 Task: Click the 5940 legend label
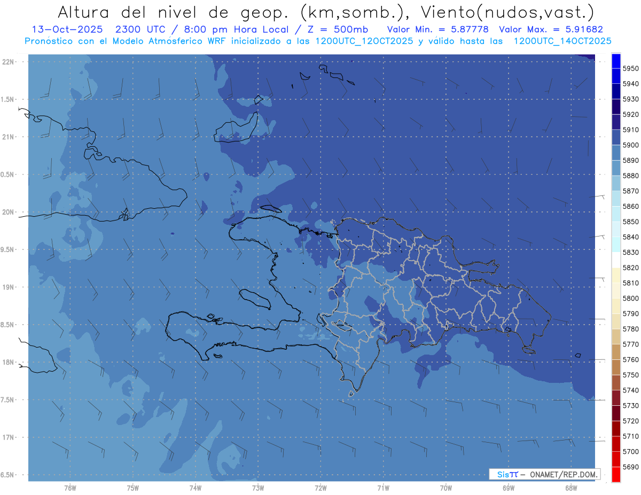click(x=630, y=84)
